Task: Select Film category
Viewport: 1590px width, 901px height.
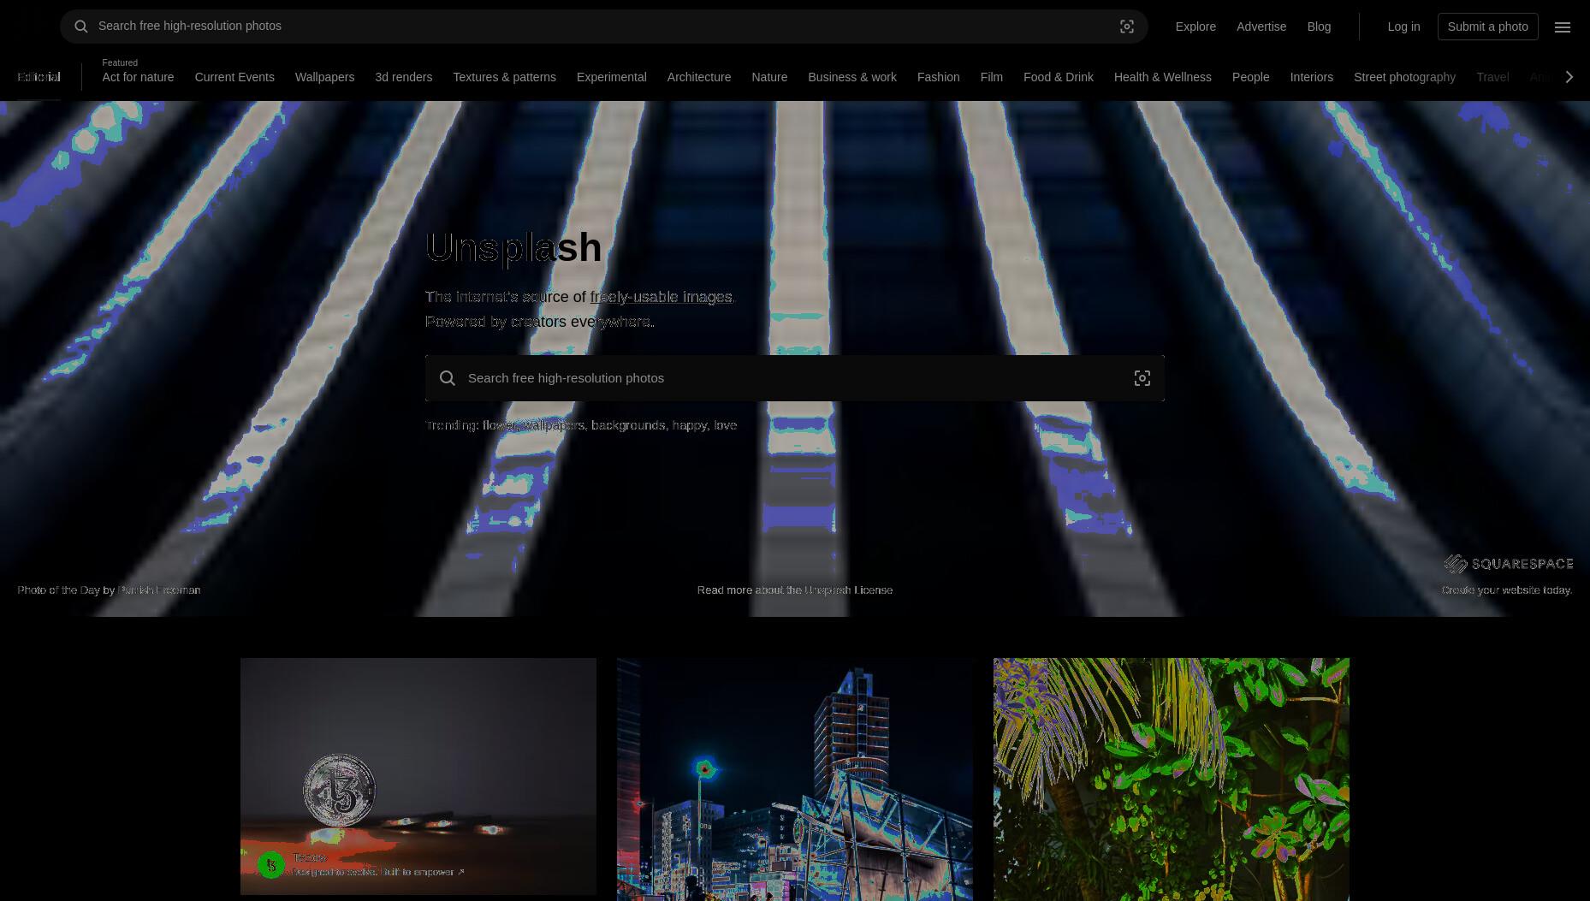Action: tap(991, 77)
